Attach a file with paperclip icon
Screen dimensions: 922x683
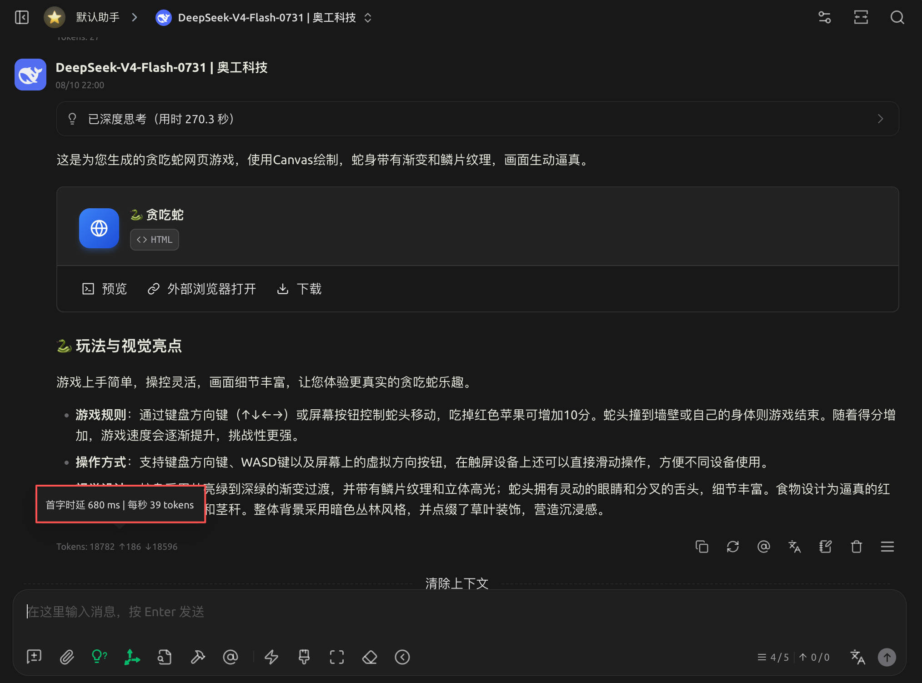click(67, 657)
